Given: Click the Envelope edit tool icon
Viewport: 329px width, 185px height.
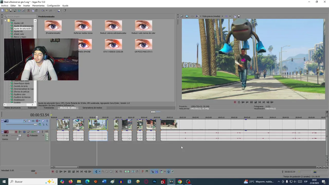Looking at the screenshot, I should point(103,172).
